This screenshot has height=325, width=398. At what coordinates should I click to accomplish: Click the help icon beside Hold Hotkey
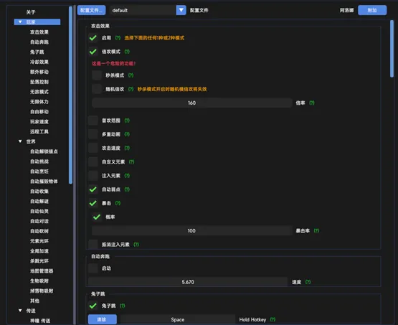(x=273, y=319)
